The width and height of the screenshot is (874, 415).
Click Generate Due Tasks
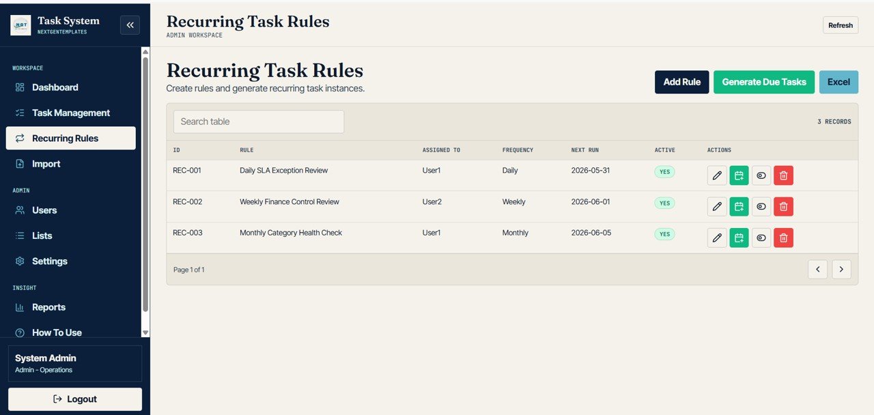click(764, 82)
